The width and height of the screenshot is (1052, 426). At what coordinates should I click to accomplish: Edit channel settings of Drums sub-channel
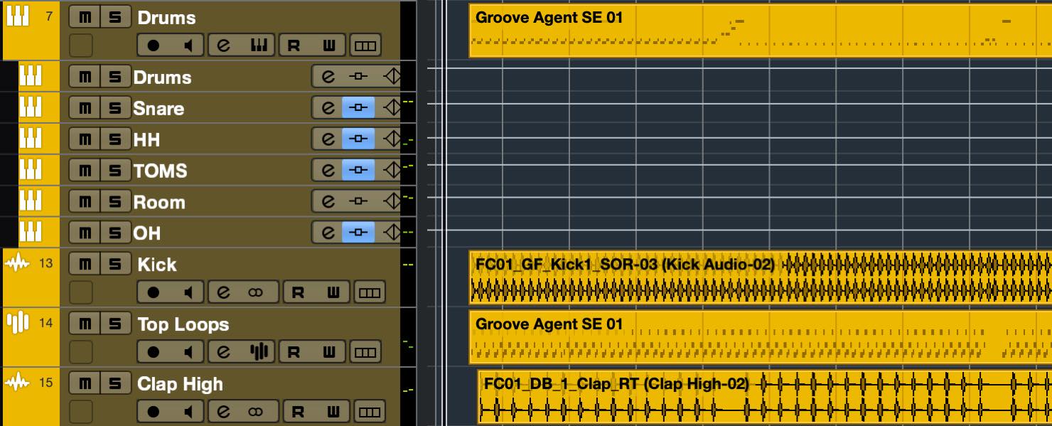328,77
